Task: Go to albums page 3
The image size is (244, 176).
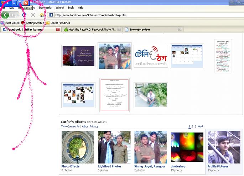Action: coord(196,126)
